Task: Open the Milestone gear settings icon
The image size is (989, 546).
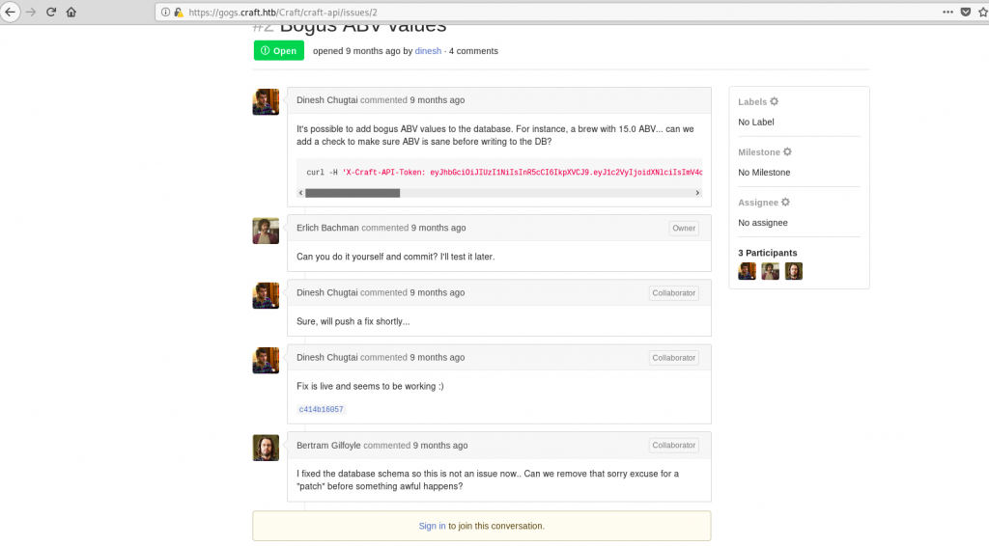Action: [787, 151]
